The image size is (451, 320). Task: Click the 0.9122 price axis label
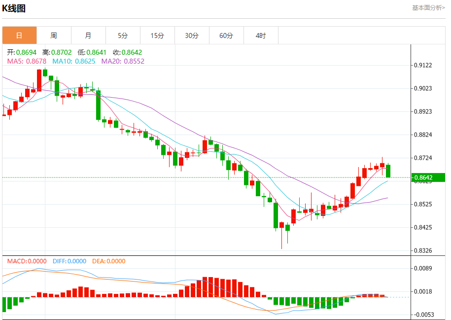coord(423,65)
